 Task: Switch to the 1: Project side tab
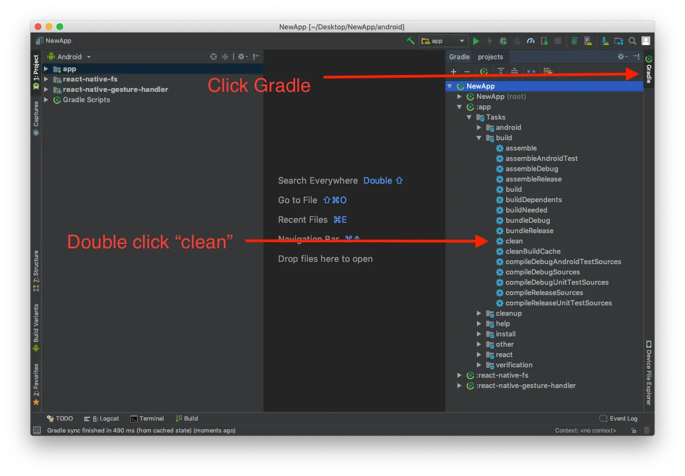coord(36,72)
